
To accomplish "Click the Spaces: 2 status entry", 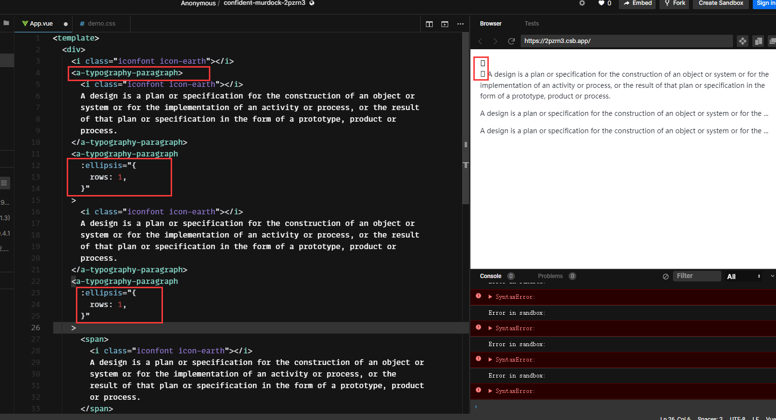I will coord(710,418).
